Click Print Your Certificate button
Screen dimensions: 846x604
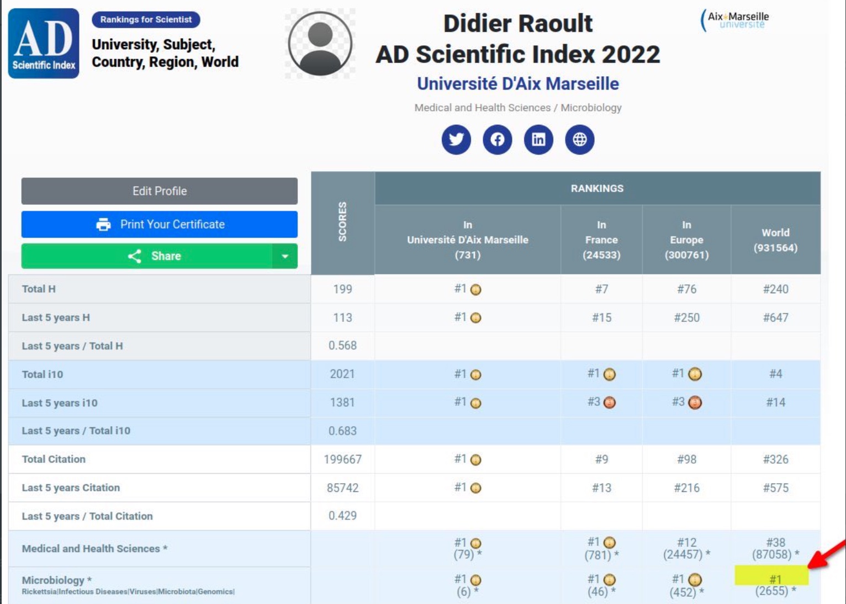(x=160, y=224)
